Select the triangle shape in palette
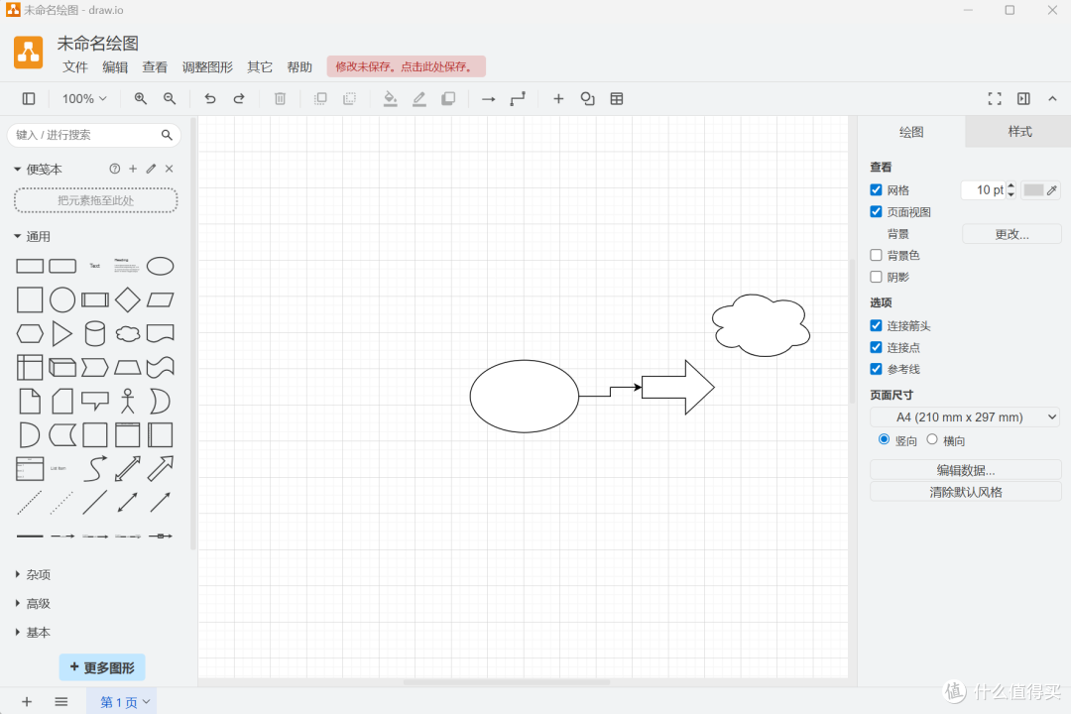This screenshot has width=1071, height=714. pos(62,333)
